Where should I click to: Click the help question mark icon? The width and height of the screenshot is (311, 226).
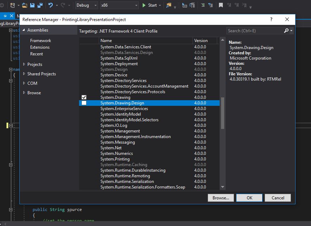pyautogui.click(x=271, y=19)
